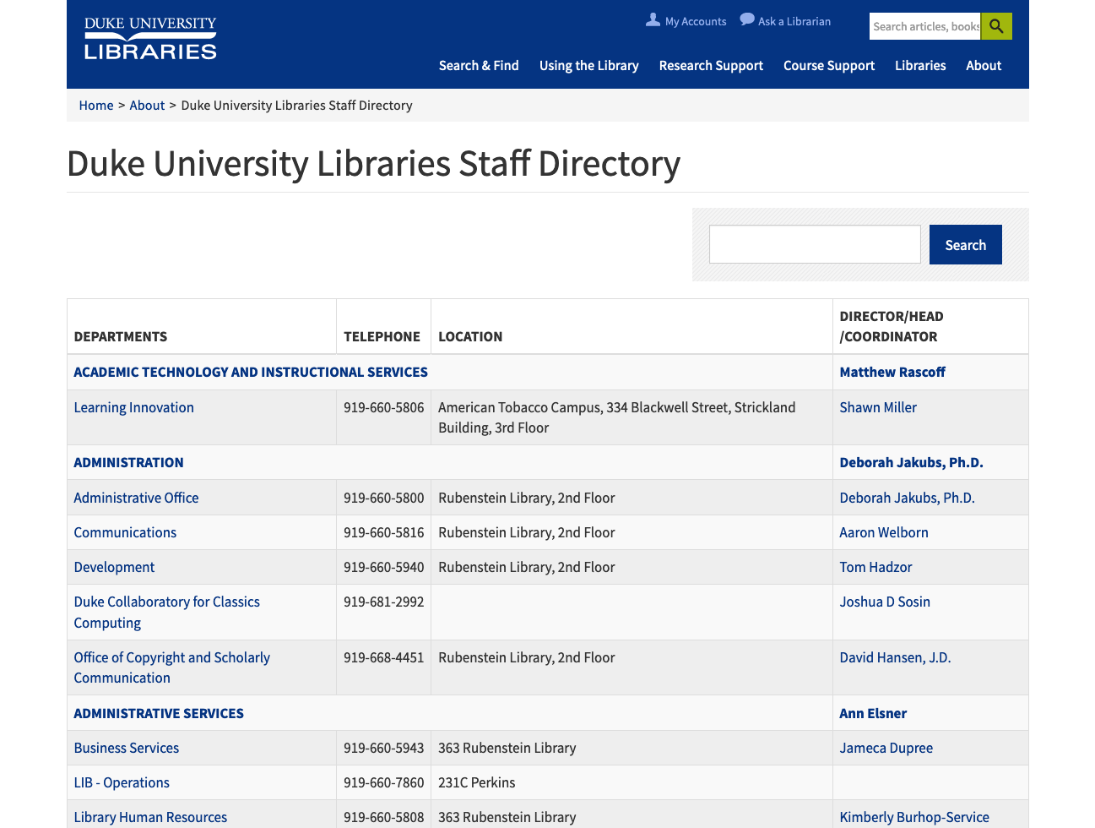Open Deborah Jakubs link in Administrative Office row

907,498
